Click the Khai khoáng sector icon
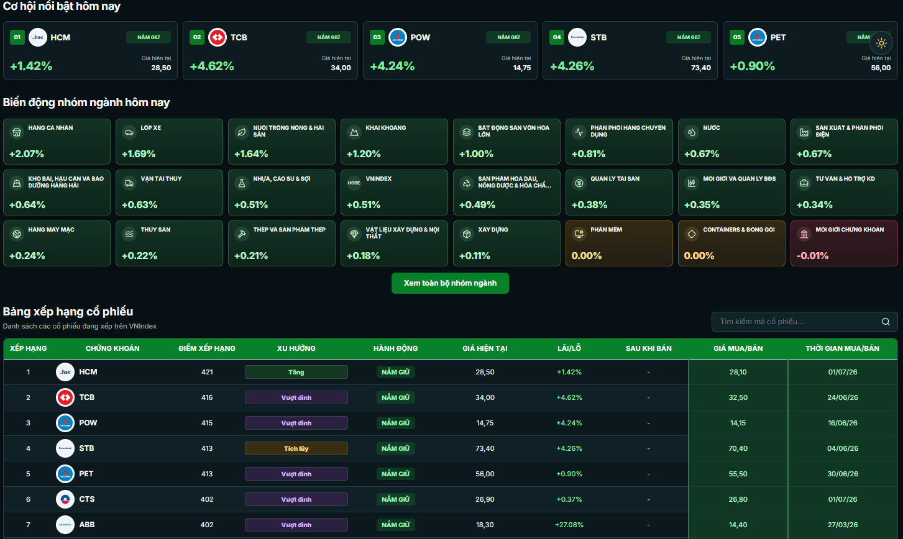Viewport: 903px width, 539px height. coord(354,132)
